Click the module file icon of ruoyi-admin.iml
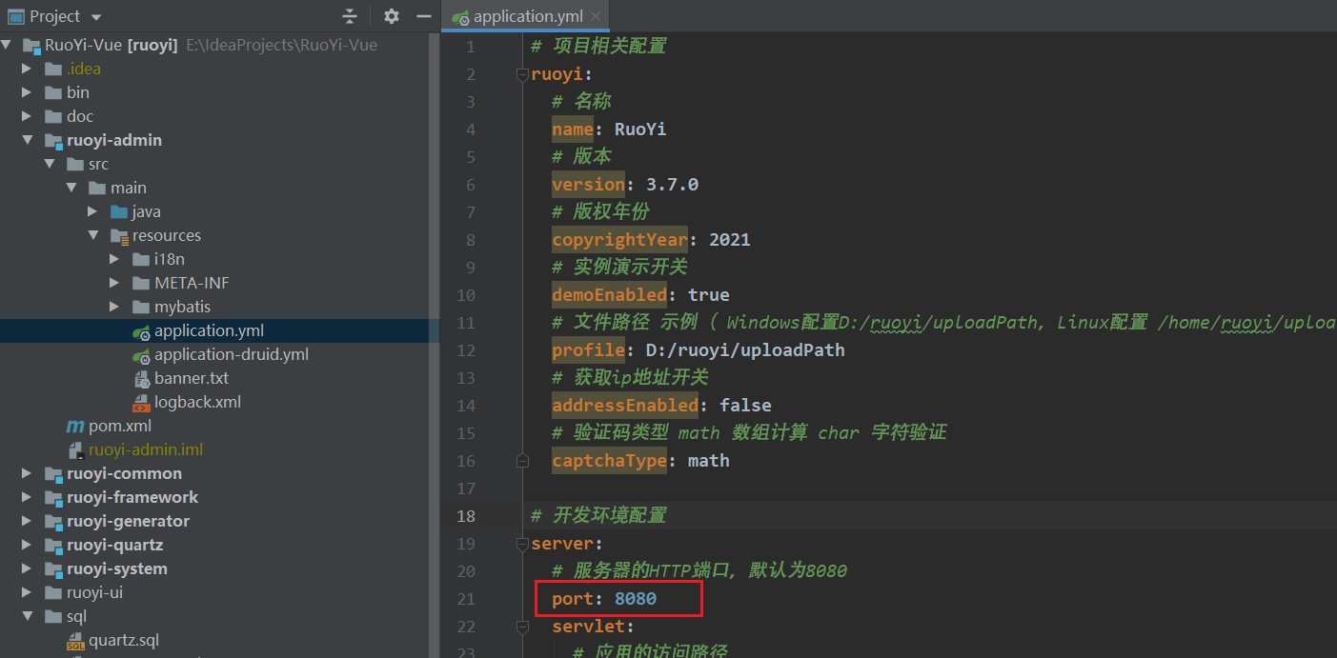 pyautogui.click(x=75, y=449)
